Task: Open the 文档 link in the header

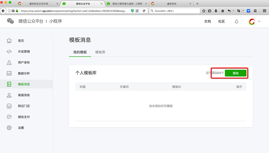Action: point(207,21)
